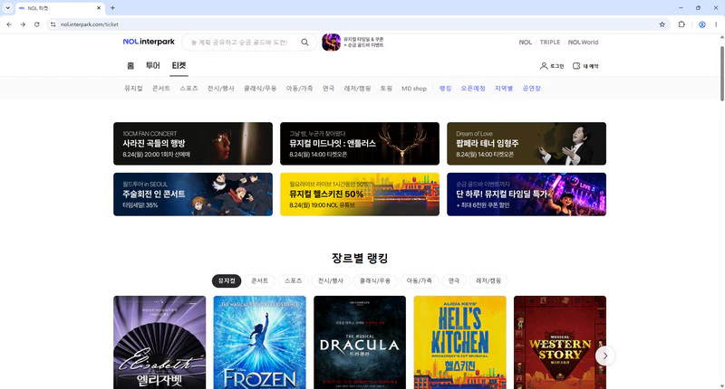725x389 pixels.
Task: Select the 연극 ranking filter pill
Action: (x=454, y=280)
